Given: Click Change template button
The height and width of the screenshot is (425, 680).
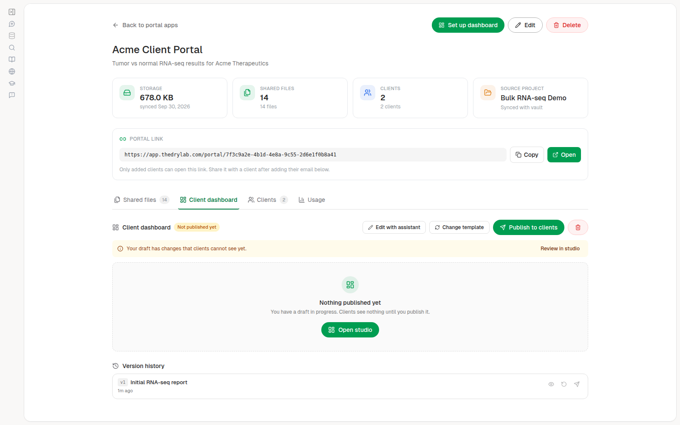Looking at the screenshot, I should point(459,227).
